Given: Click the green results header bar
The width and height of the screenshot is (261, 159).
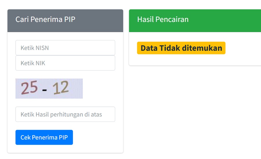Looking at the screenshot, I should tap(195, 21).
